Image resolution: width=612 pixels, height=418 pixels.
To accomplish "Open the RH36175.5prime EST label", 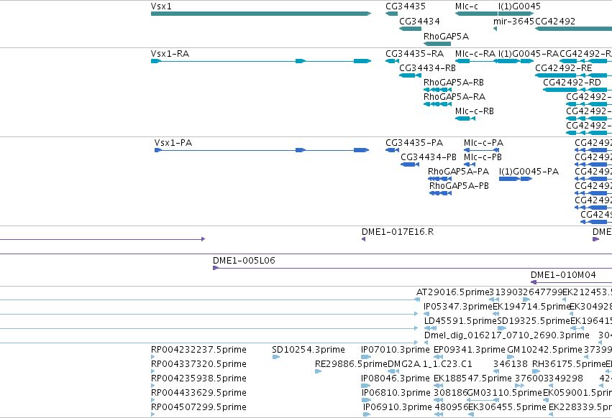I will click(x=569, y=364).
